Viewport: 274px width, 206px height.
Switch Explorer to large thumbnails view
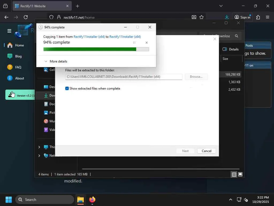241,174
